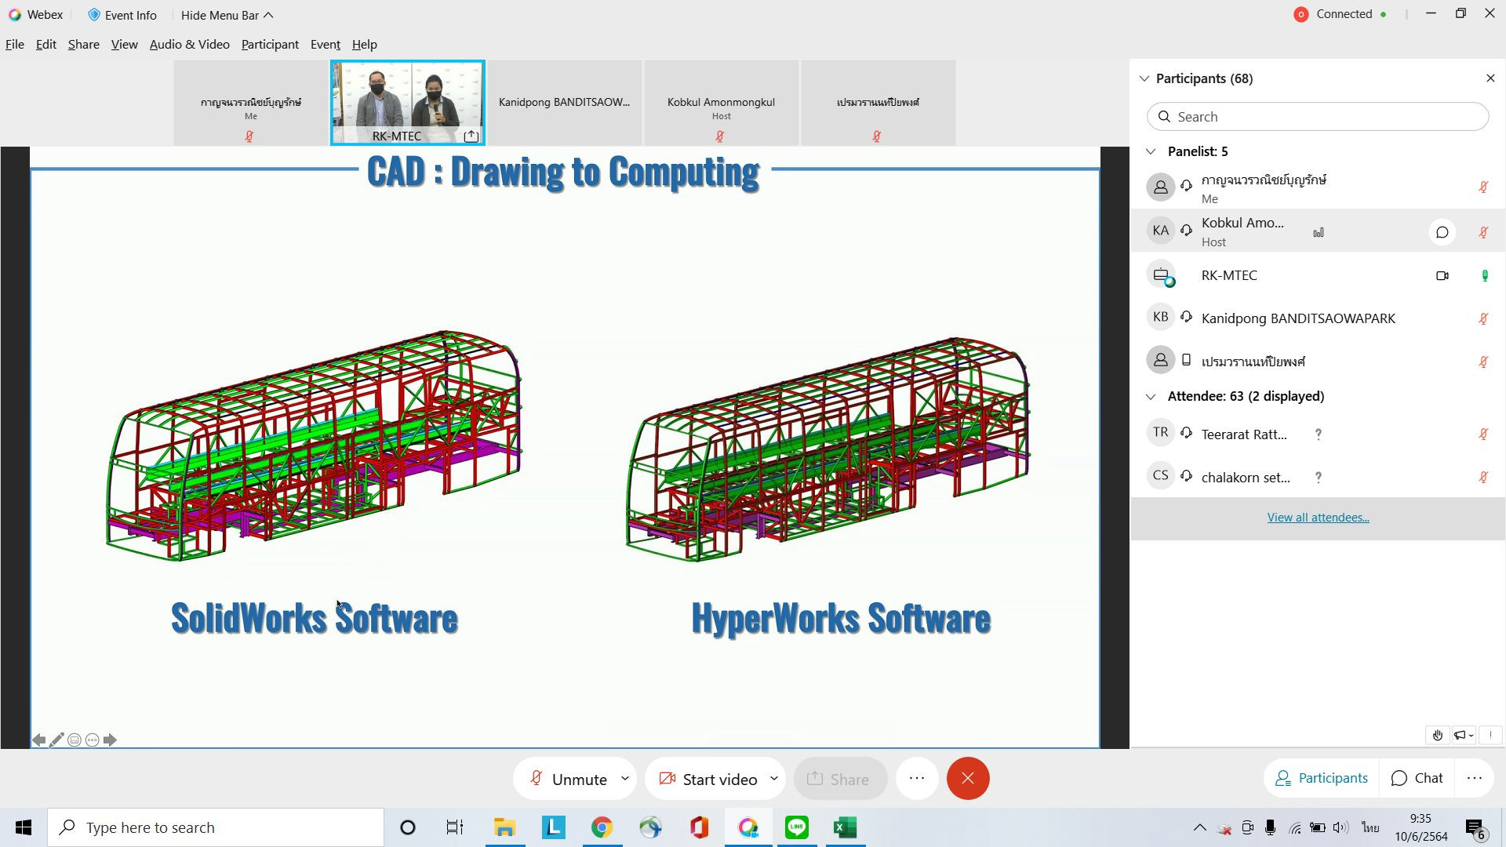The image size is (1506, 847).
Task: Click question mark icon next to Teerarat Ratt...
Action: [1319, 434]
